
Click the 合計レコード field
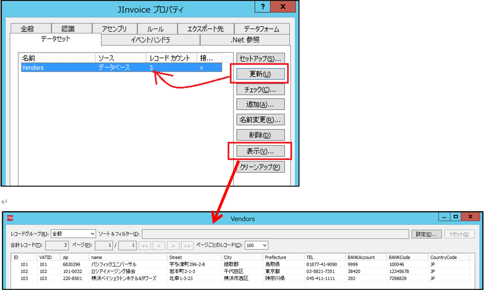pyautogui.click(x=57, y=245)
